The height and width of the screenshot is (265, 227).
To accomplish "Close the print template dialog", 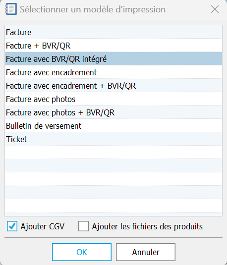I will [215, 9].
